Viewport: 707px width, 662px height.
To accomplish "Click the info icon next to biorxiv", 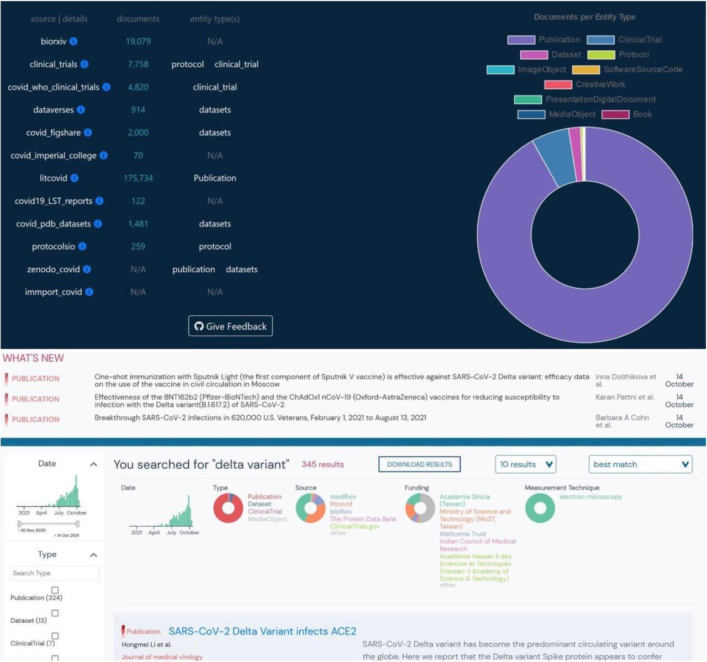I will tap(73, 41).
